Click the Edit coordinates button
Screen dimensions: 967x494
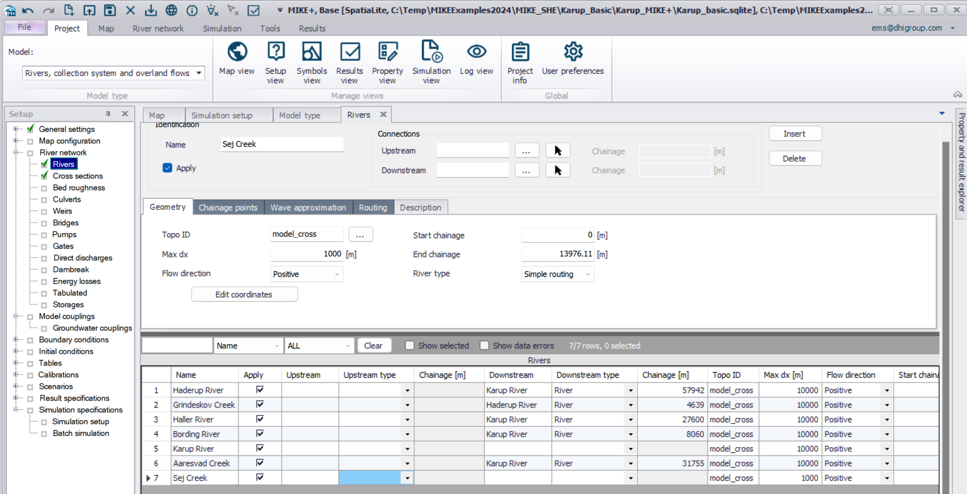pos(244,295)
